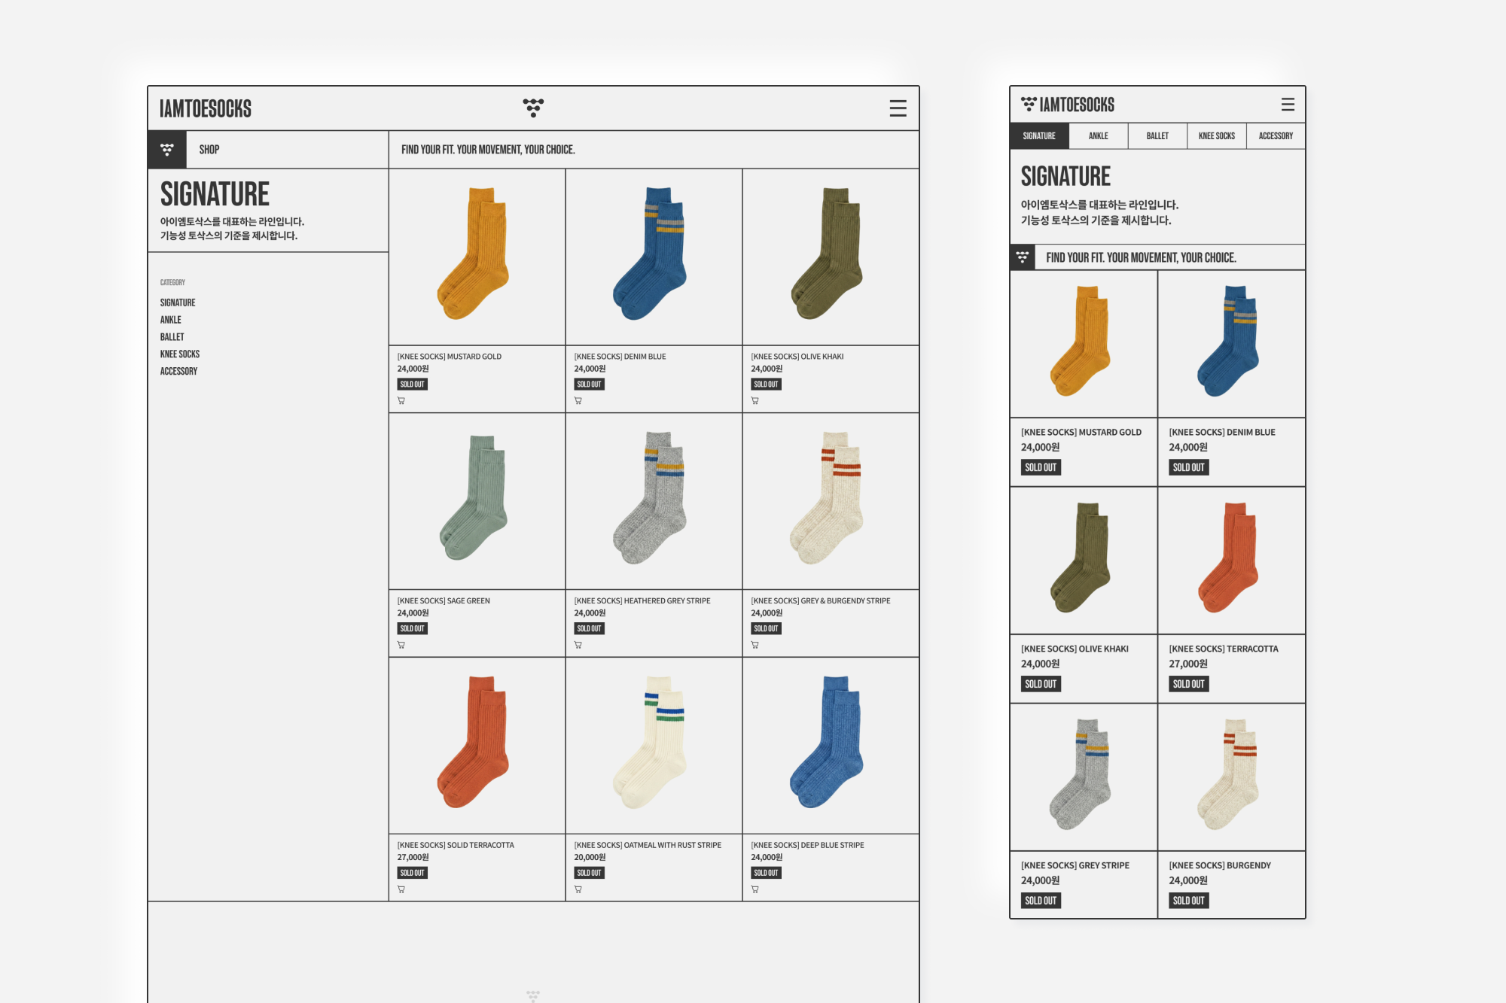
Task: Click cart icon under Deep Blue Stripe socks
Action: point(755,889)
